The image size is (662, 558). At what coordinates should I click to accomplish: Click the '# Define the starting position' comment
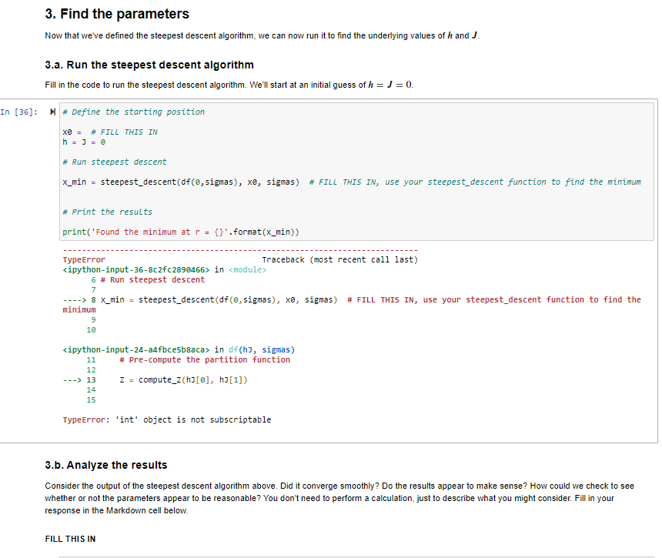[133, 112]
